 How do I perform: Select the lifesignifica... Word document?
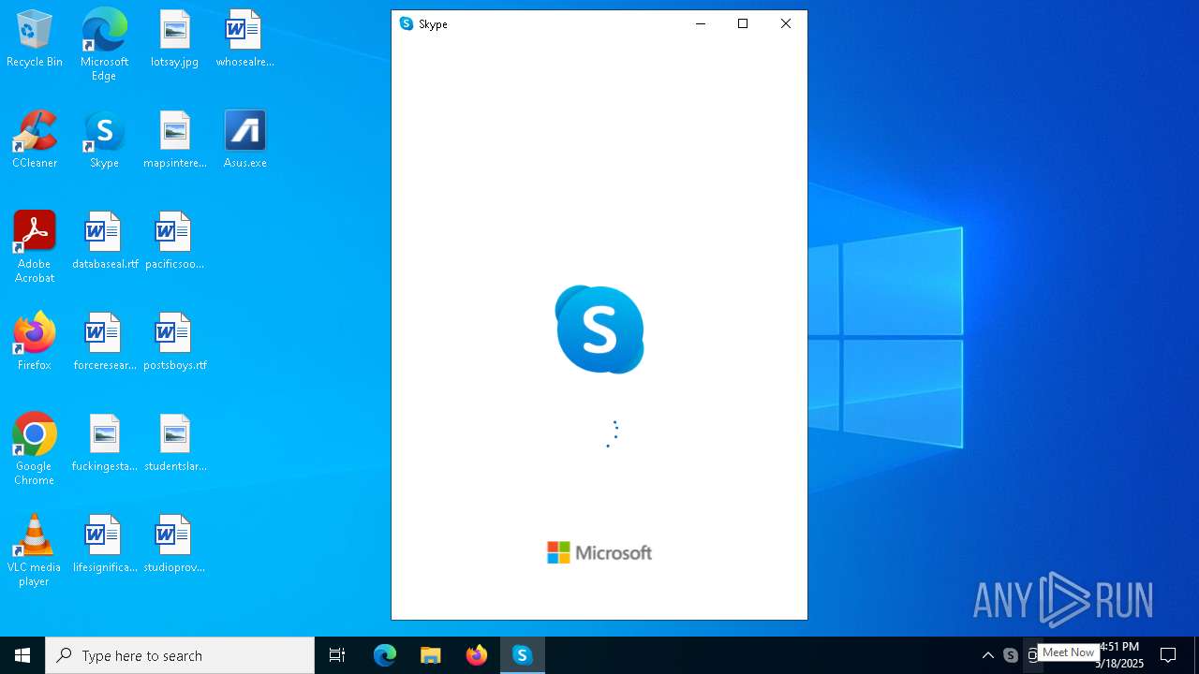coord(104,545)
